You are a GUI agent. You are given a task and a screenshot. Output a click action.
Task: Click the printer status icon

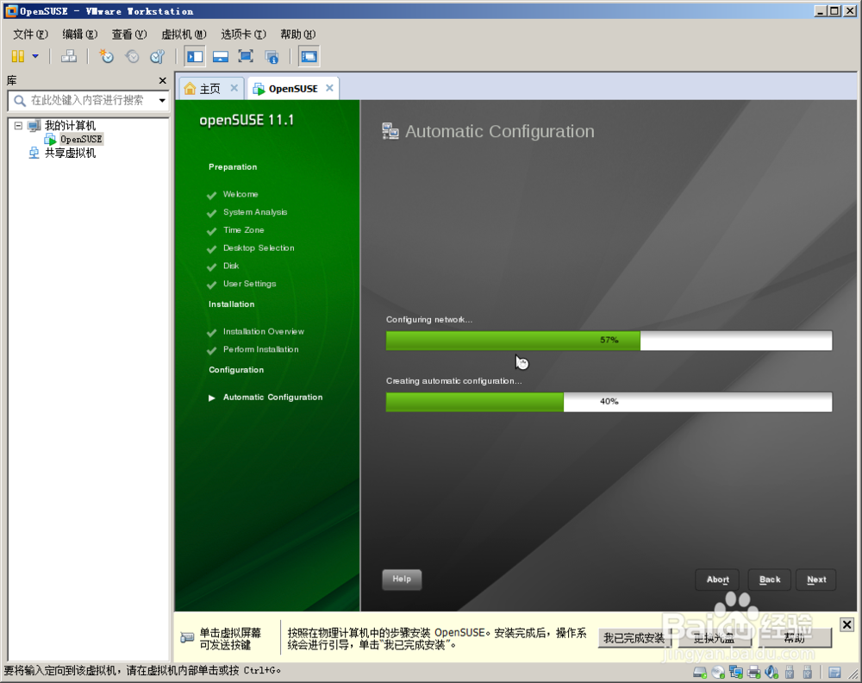tap(753, 672)
